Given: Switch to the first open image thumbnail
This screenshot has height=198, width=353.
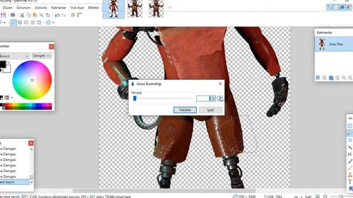Looking at the screenshot, I should pos(114,9).
